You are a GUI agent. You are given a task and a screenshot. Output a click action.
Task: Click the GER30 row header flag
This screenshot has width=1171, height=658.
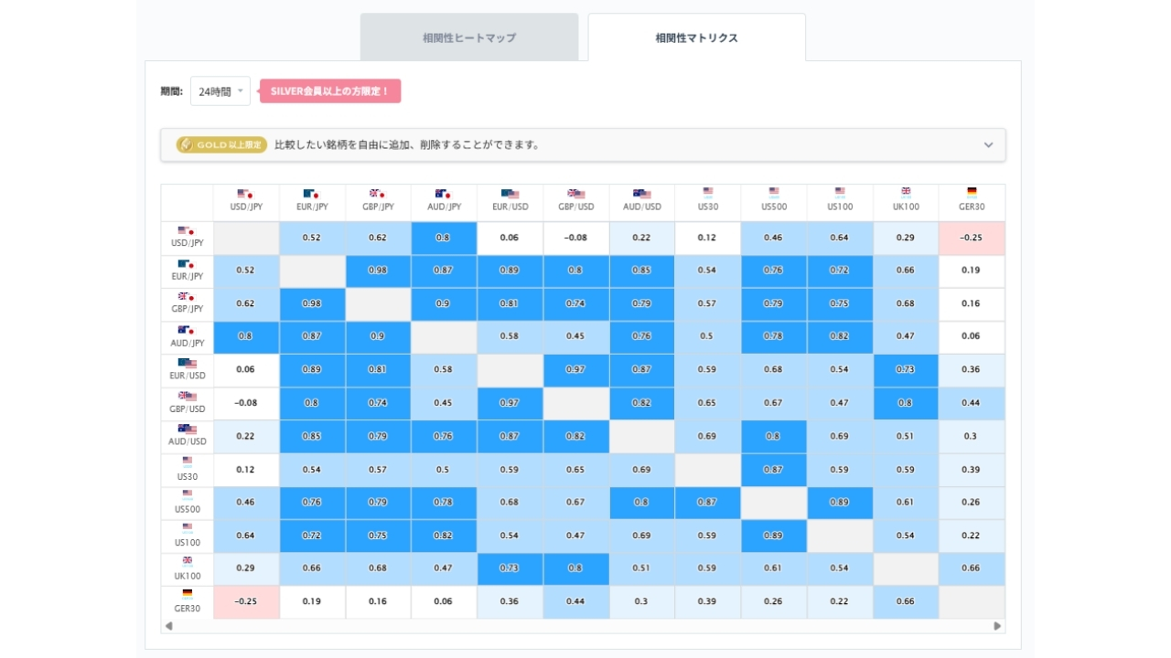[x=188, y=593]
